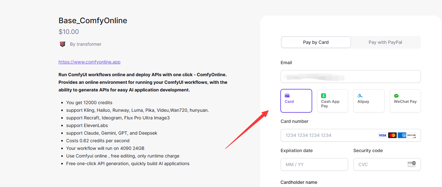Click the Email input field
The width and height of the screenshot is (442, 187).
point(350,77)
